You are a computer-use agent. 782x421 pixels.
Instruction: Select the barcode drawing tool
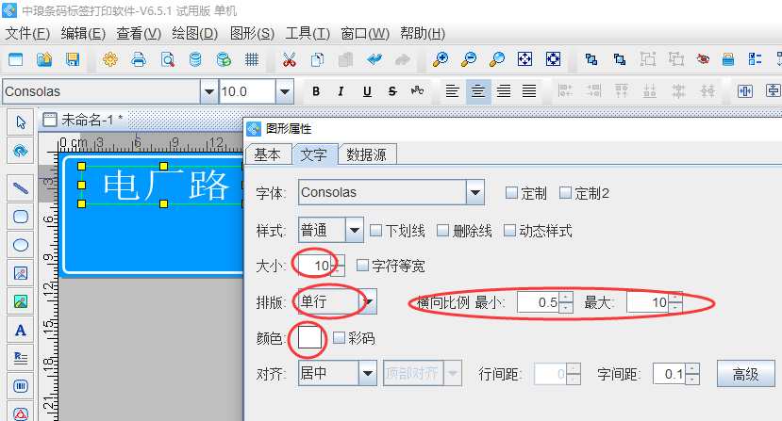pyautogui.click(x=21, y=386)
